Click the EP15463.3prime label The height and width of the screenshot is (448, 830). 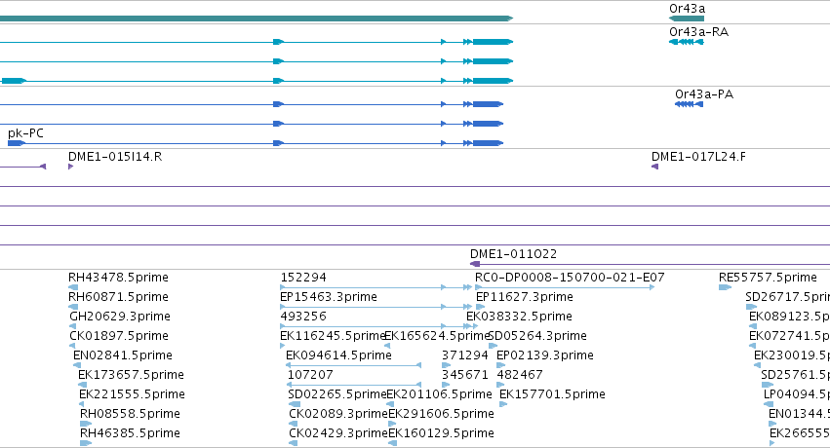[328, 297]
